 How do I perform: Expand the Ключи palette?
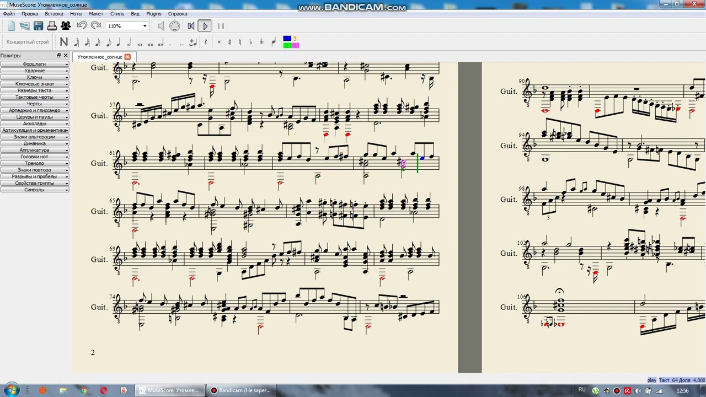(x=35, y=77)
